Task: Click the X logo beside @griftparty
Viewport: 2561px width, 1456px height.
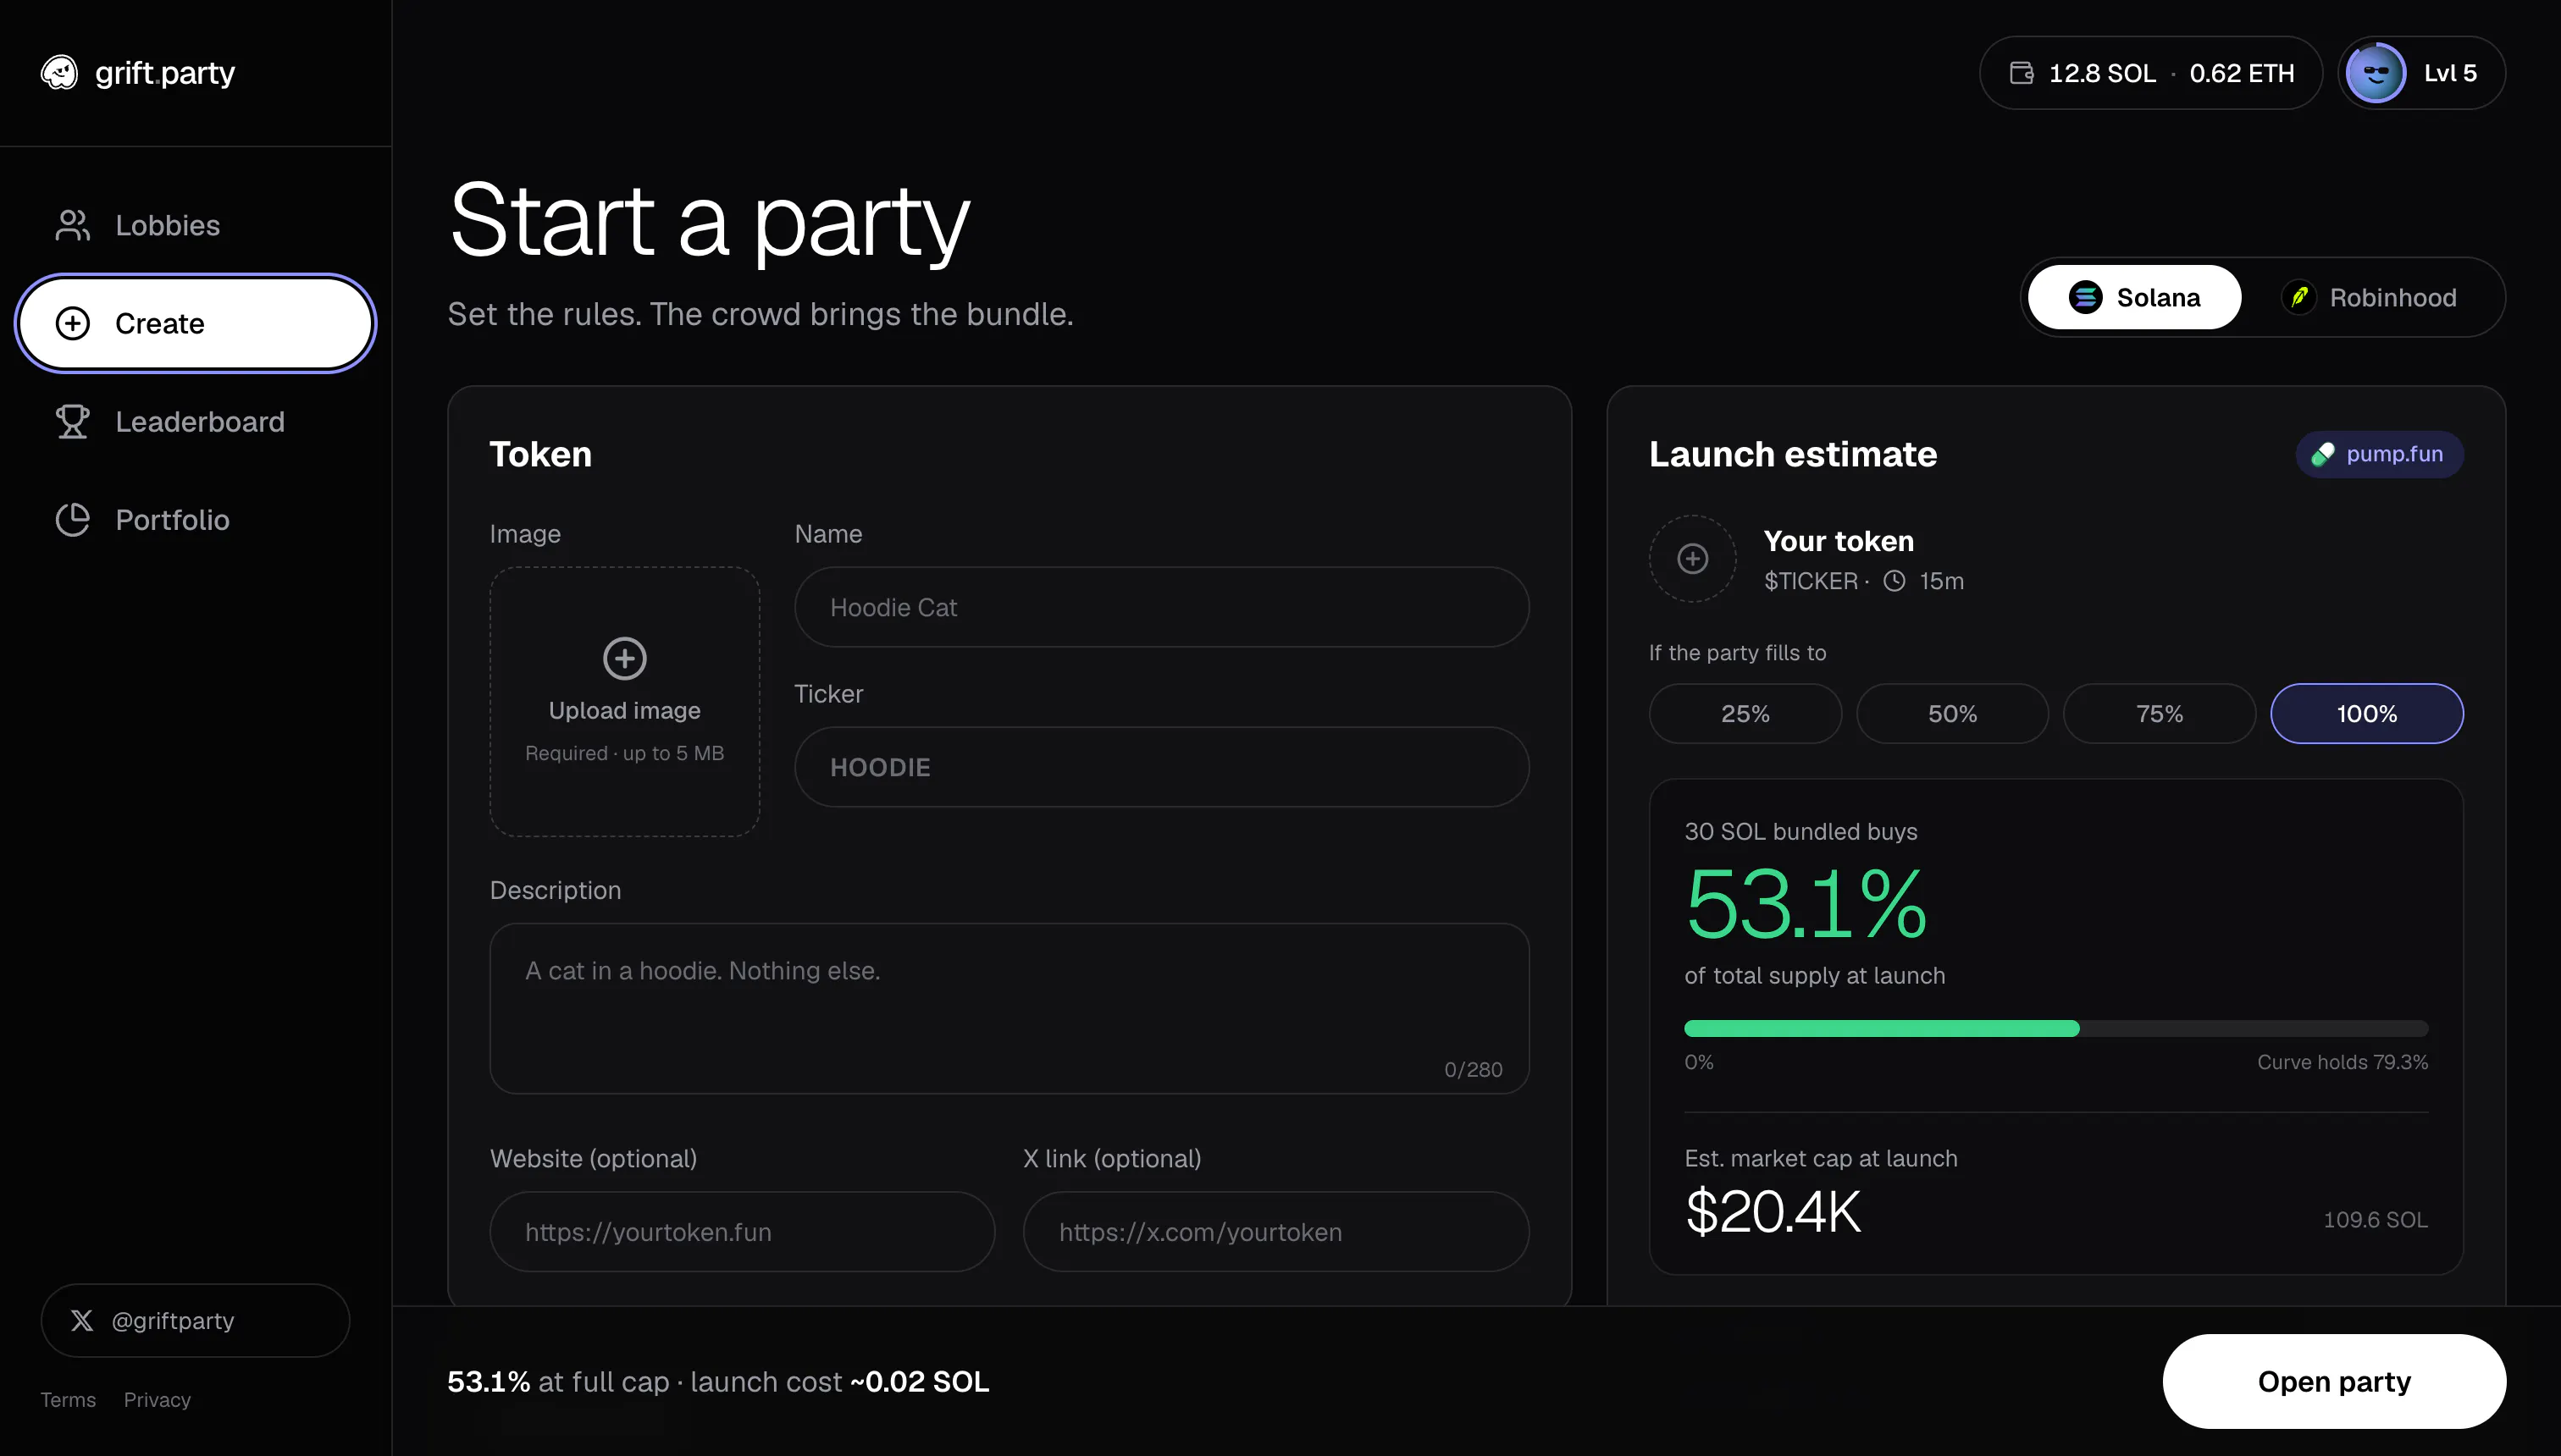Action: pos(82,1320)
